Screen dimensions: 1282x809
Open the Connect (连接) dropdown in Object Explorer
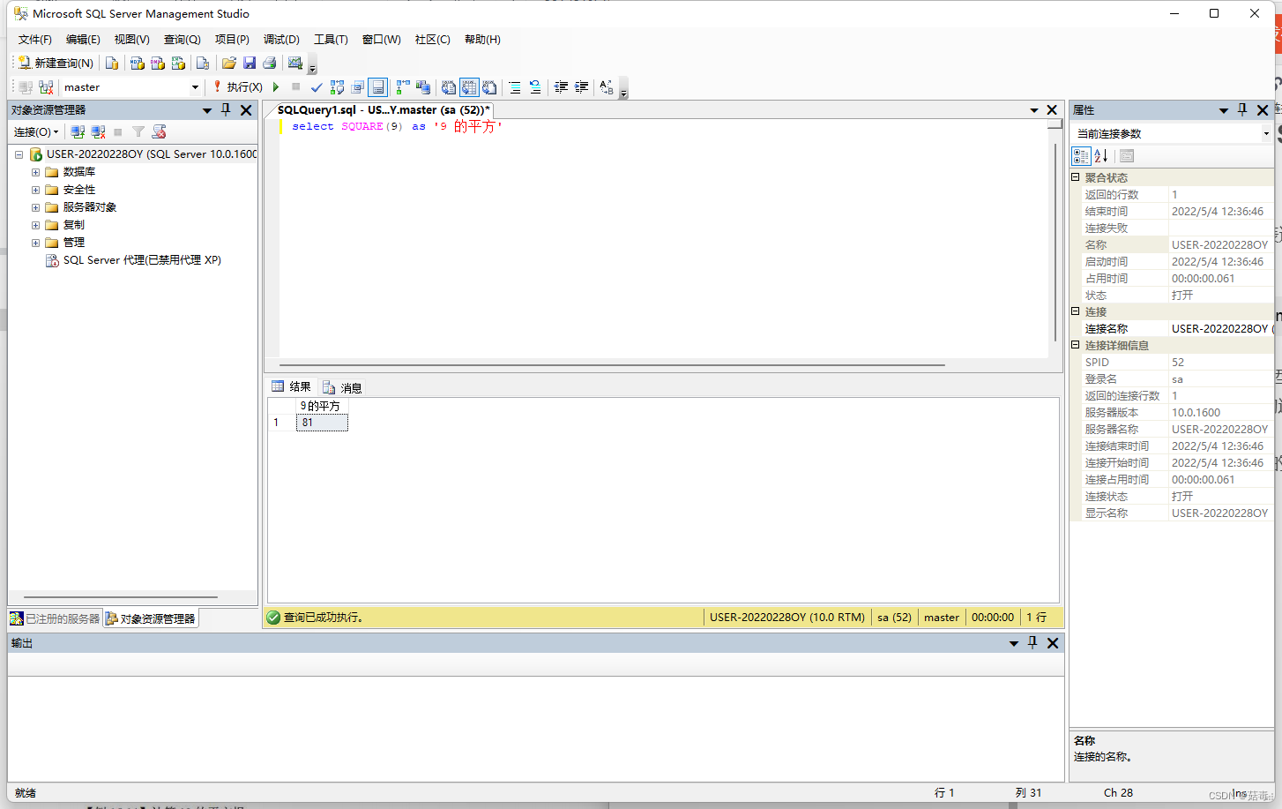point(36,132)
